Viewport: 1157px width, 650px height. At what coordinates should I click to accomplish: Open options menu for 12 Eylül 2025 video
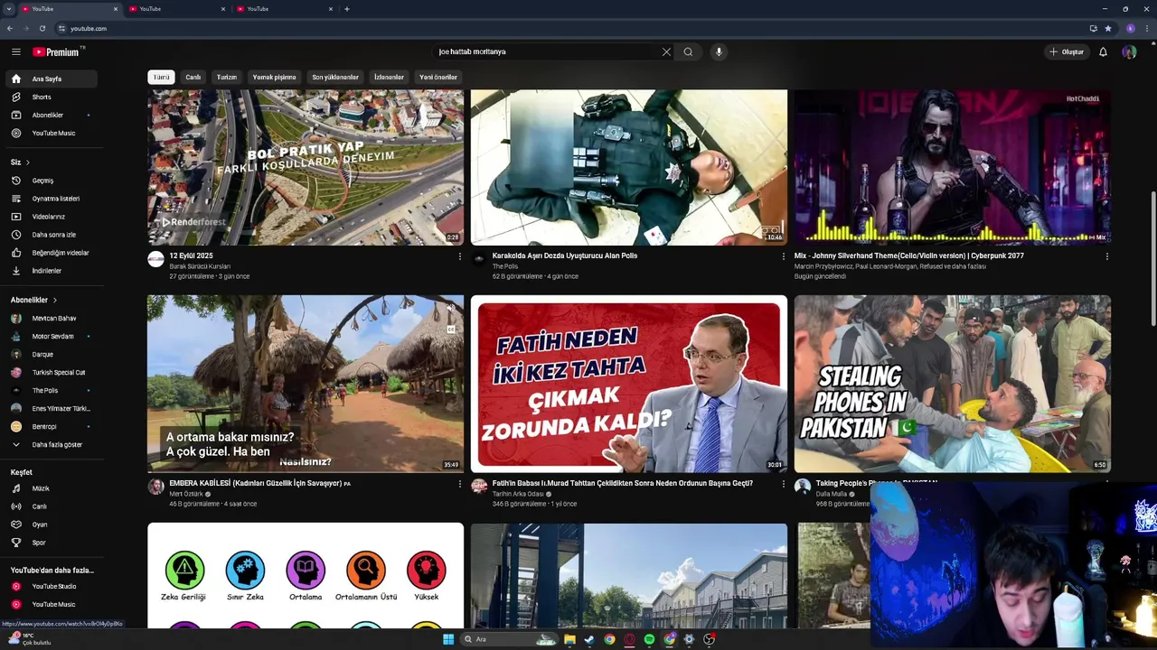(459, 256)
